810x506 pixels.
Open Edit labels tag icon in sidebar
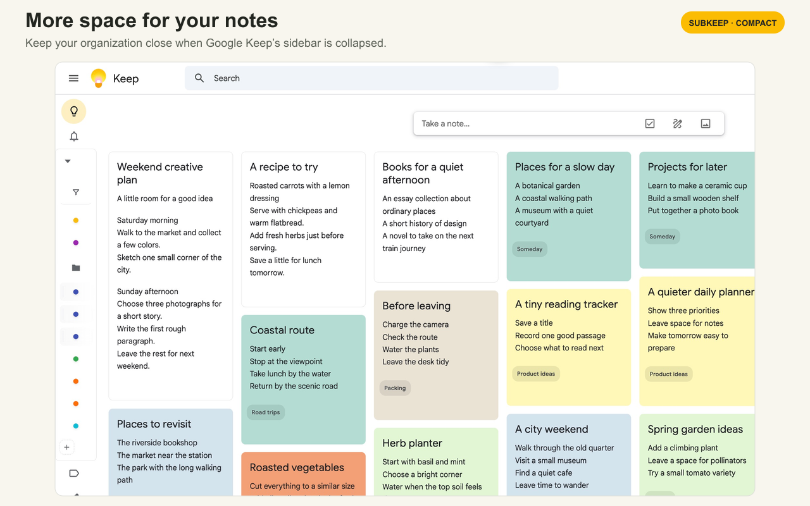74,473
